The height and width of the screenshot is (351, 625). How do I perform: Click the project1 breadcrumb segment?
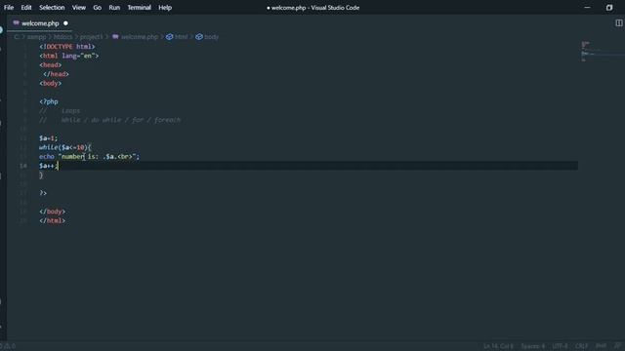[91, 37]
